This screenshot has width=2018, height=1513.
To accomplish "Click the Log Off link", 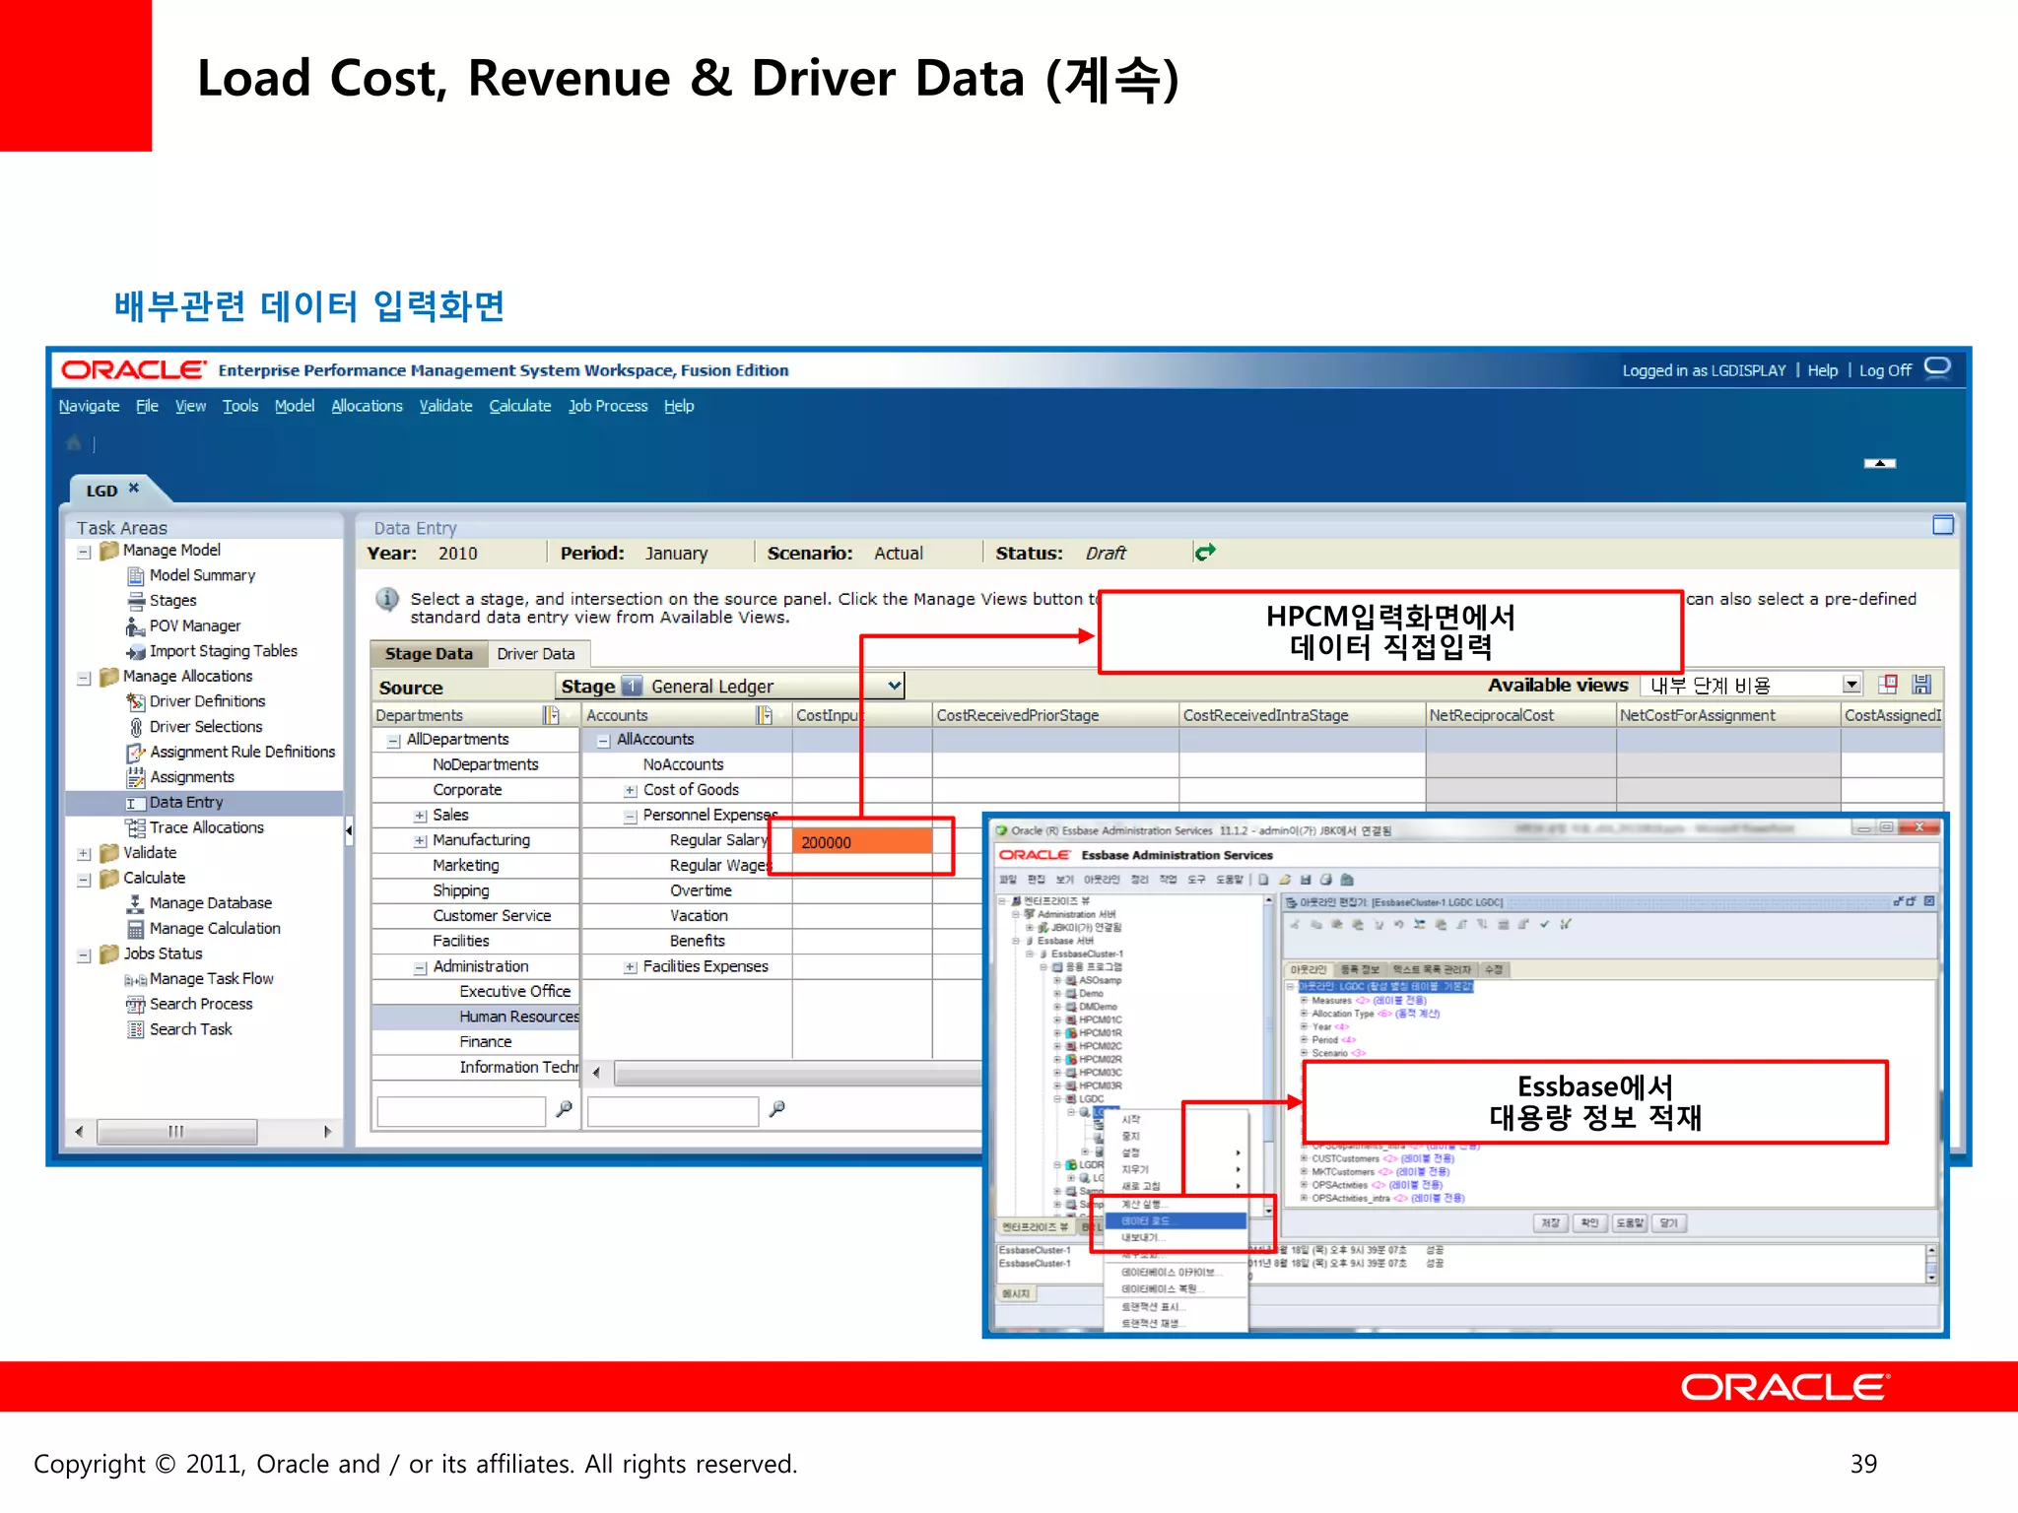I will [1885, 370].
